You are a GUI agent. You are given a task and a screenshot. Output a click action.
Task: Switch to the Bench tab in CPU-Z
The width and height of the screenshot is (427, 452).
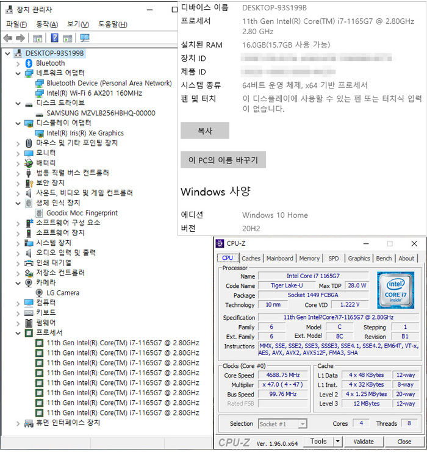pos(384,258)
